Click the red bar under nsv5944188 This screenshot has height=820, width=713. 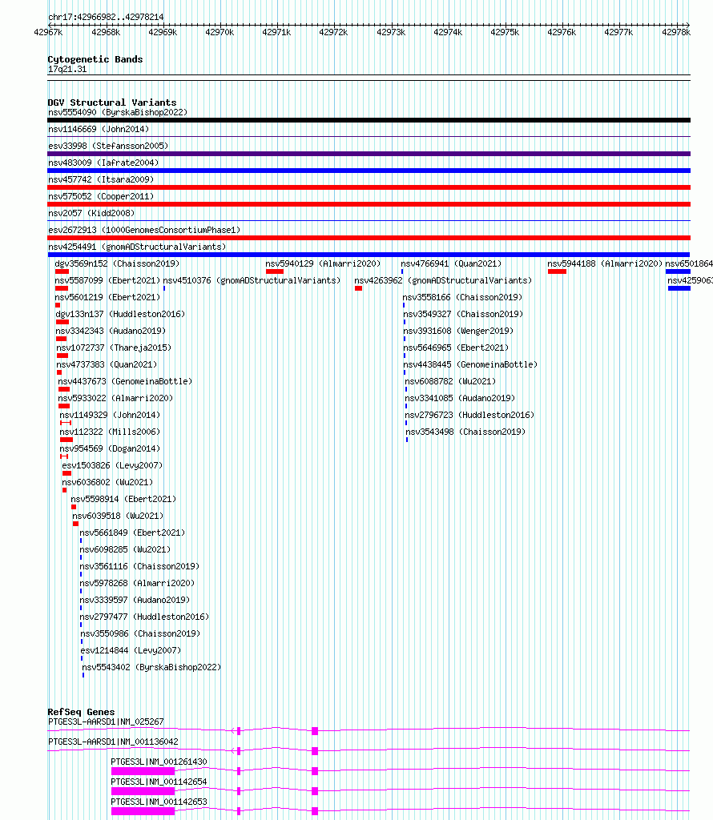[x=557, y=271]
